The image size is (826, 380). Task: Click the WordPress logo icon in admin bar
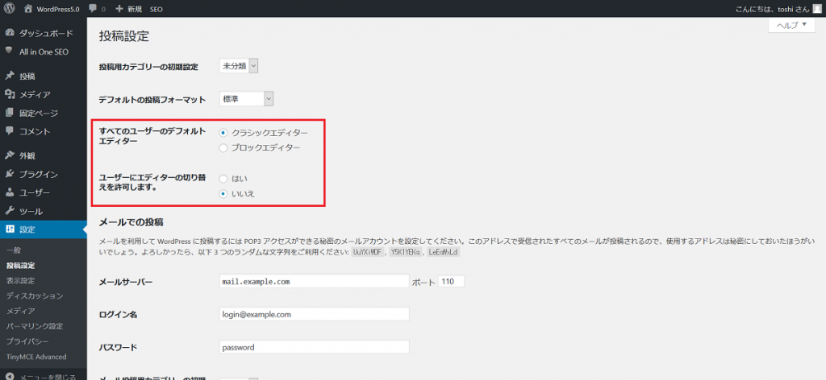(x=9, y=9)
